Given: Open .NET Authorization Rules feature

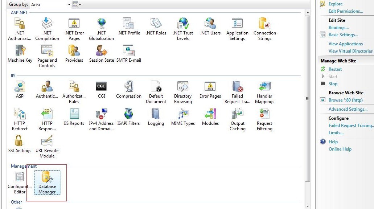Looking at the screenshot, I should (x=20, y=29).
